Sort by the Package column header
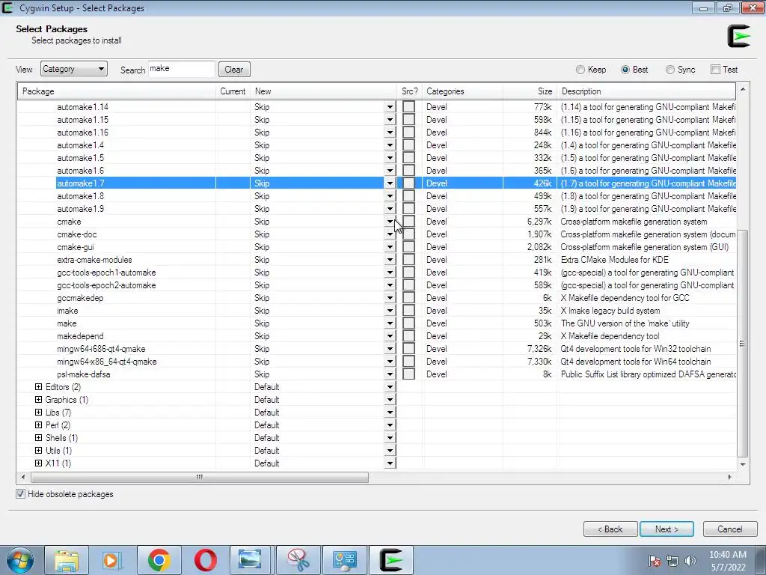Image resolution: width=766 pixels, height=575 pixels. [116, 91]
